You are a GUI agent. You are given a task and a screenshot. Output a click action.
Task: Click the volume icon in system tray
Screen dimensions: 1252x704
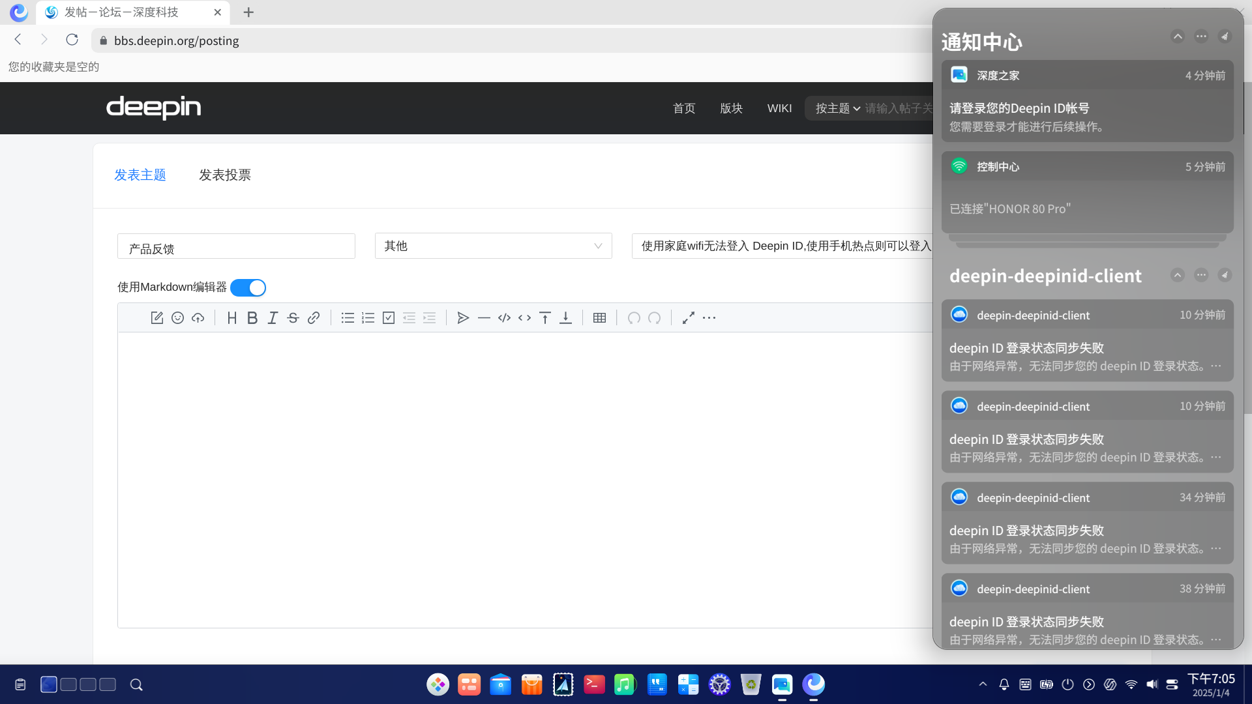[x=1152, y=684]
